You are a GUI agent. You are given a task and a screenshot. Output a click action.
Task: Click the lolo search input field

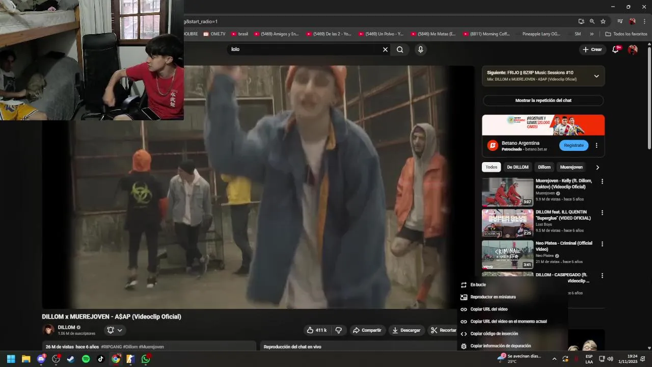click(304, 49)
